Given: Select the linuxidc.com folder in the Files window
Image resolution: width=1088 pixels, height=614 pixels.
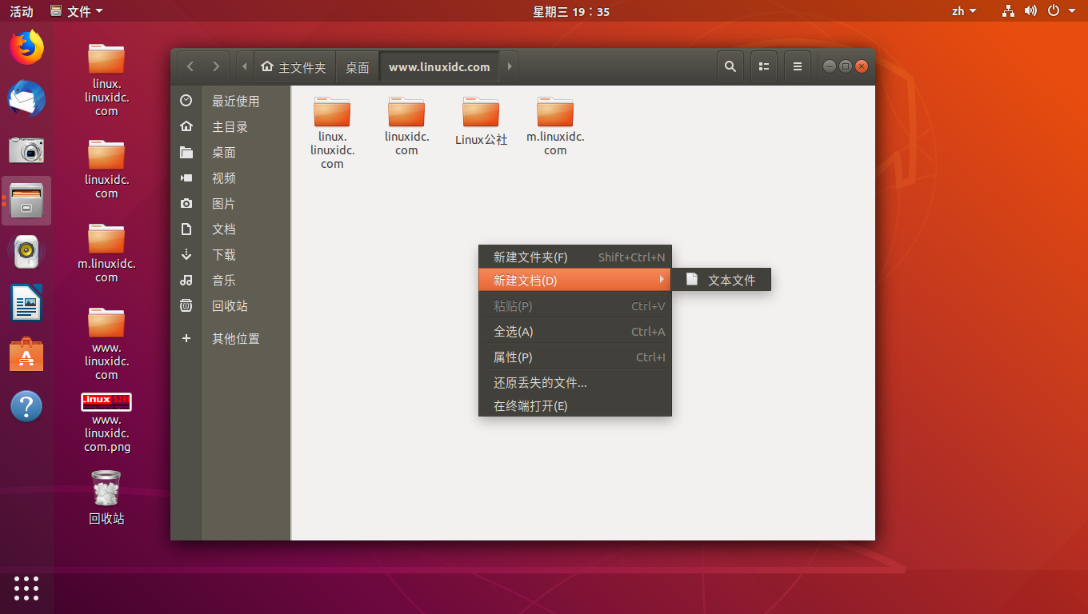Looking at the screenshot, I should coord(406,126).
